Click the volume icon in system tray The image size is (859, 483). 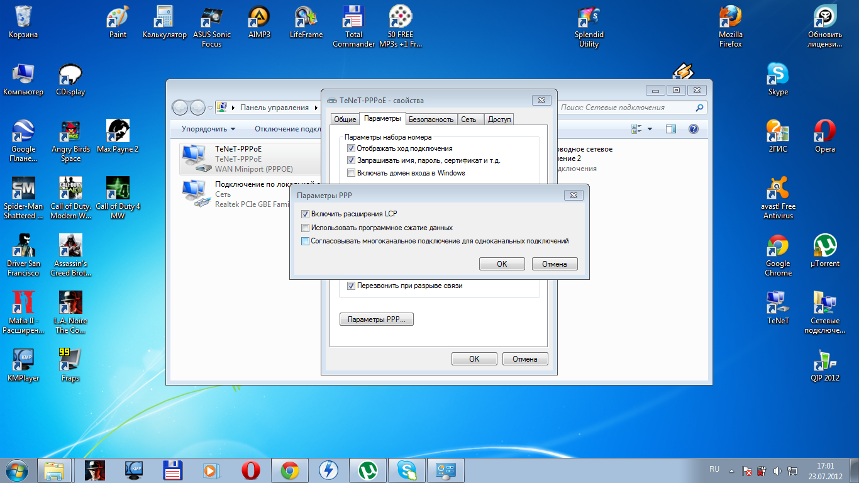tap(777, 470)
